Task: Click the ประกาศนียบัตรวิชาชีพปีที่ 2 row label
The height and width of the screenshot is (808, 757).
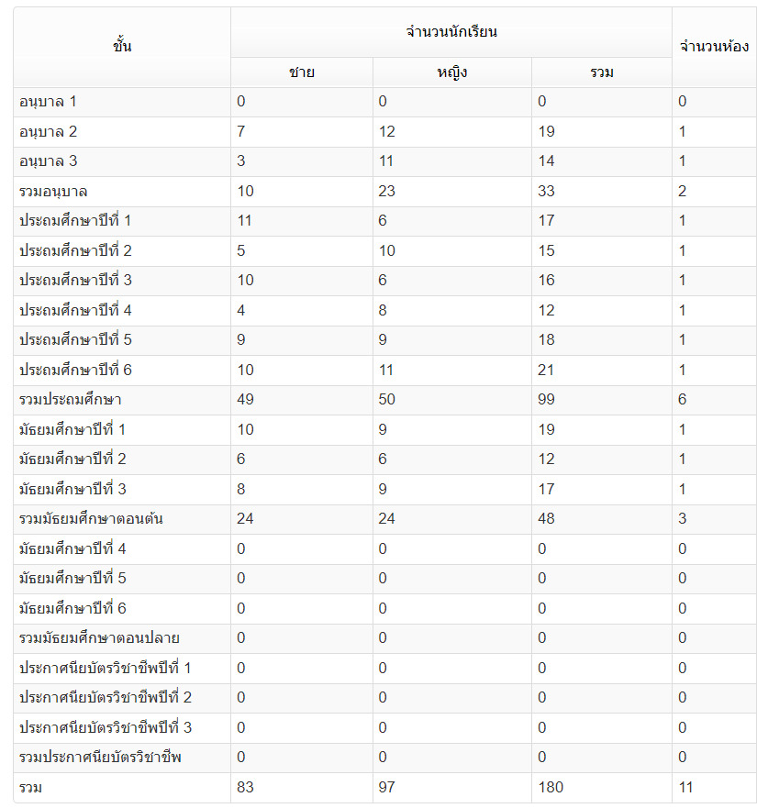Action: tap(106, 698)
